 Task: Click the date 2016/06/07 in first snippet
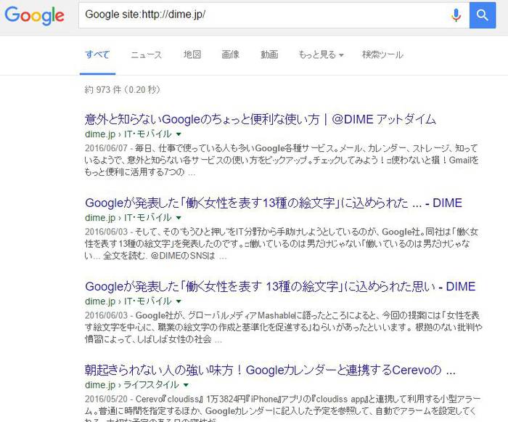(x=106, y=148)
